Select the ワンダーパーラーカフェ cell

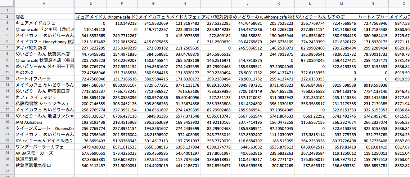coord(44,147)
